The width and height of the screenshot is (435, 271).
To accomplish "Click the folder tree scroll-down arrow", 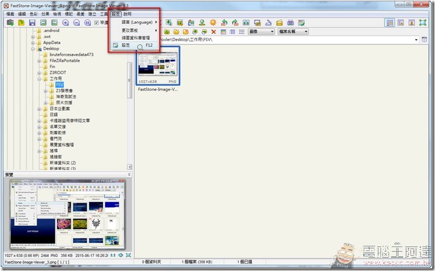I will tap(129, 167).
